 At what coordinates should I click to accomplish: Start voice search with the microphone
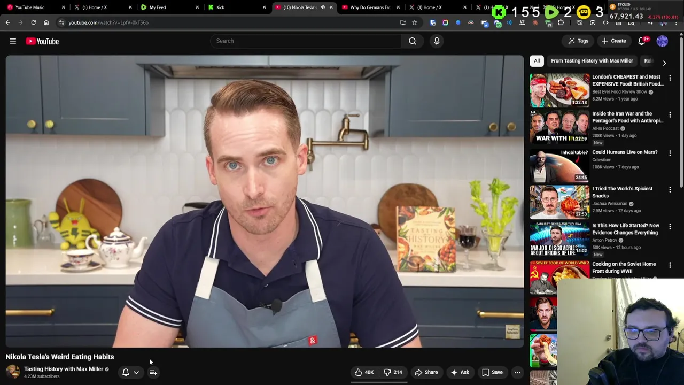[437, 41]
